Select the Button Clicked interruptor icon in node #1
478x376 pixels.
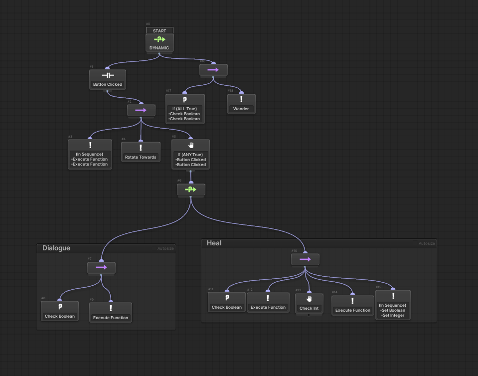click(x=108, y=75)
